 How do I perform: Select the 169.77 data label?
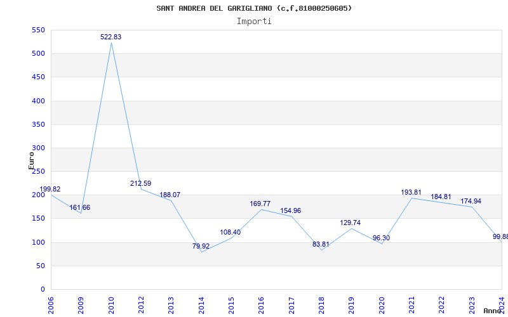260,204
